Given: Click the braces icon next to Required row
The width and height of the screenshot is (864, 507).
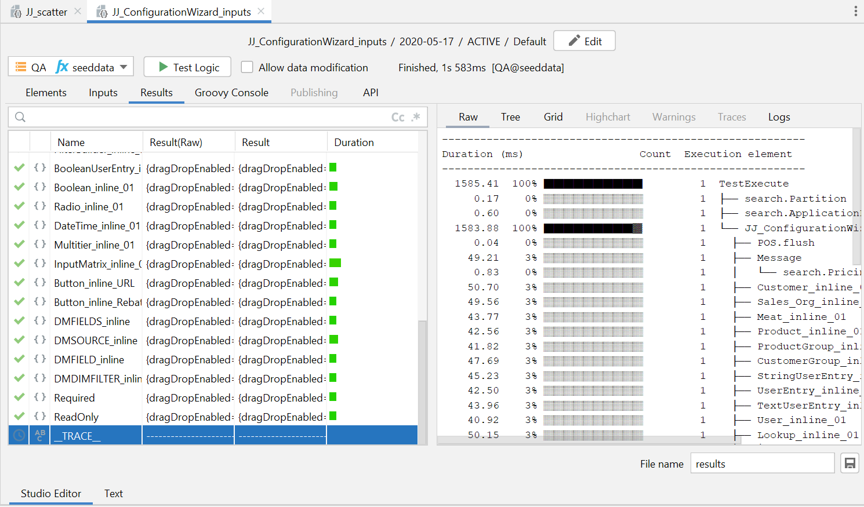Looking at the screenshot, I should [x=39, y=397].
